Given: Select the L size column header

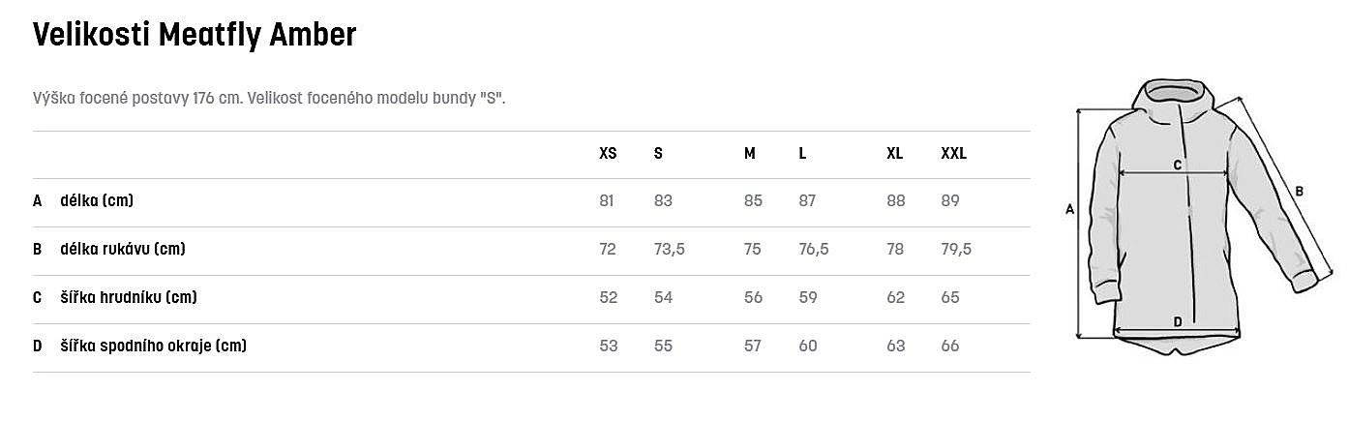Looking at the screenshot, I should [803, 154].
